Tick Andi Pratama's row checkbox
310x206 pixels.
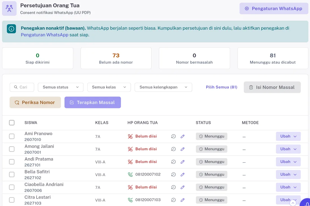pos(12,162)
